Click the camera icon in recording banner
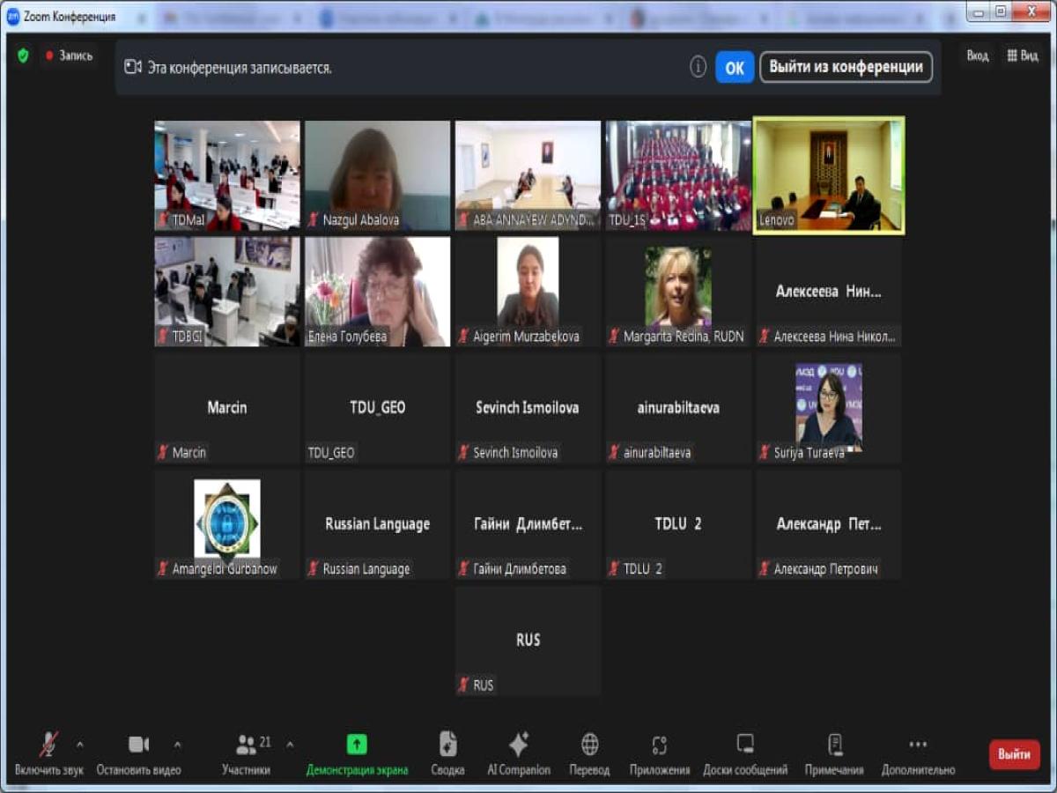1057x793 pixels. tap(133, 67)
